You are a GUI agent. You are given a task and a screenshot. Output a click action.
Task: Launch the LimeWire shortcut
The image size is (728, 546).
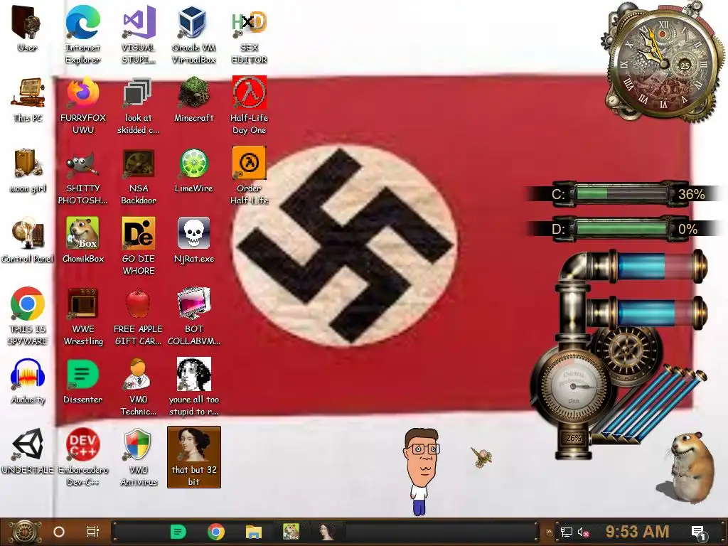tap(193, 171)
